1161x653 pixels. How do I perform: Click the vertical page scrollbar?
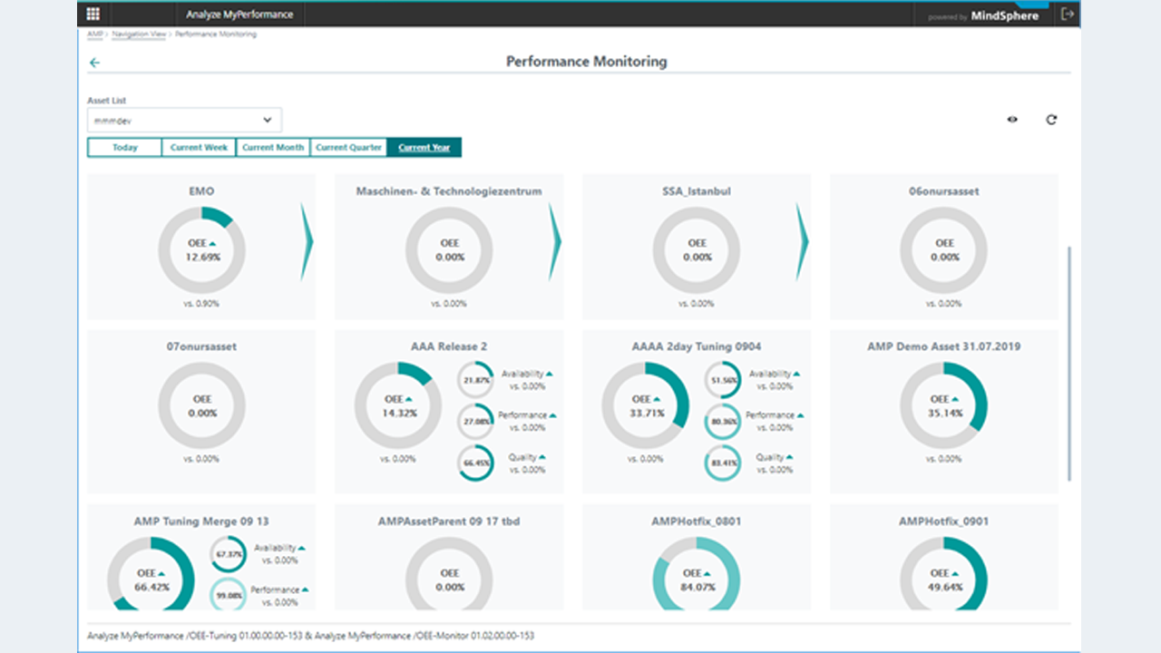click(1070, 363)
